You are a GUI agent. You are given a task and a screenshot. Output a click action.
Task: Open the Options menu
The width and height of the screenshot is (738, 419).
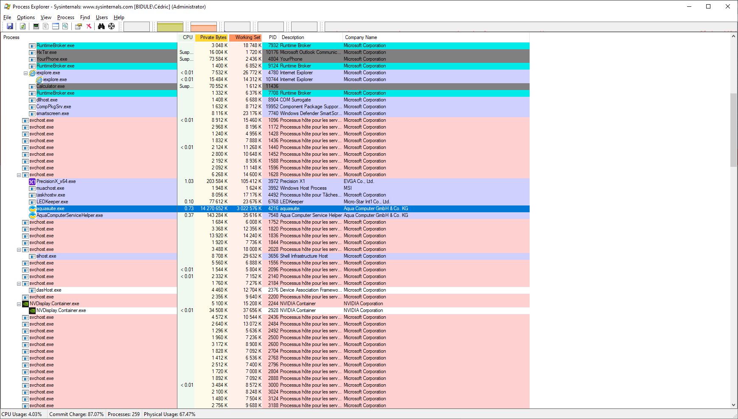pyautogui.click(x=25, y=17)
